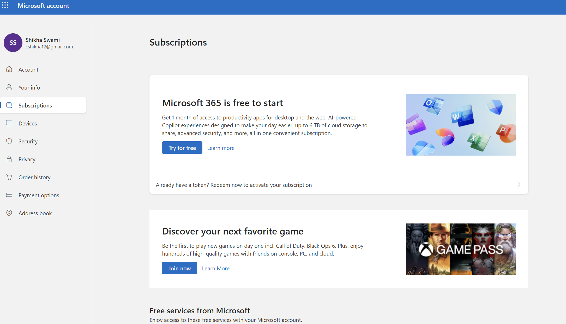
Task: Expand the redeem token section chevron
Action: (x=519, y=185)
